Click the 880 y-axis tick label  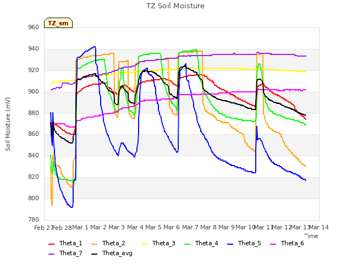coord(34,113)
